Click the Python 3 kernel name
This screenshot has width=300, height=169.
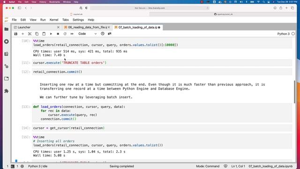point(283,34)
